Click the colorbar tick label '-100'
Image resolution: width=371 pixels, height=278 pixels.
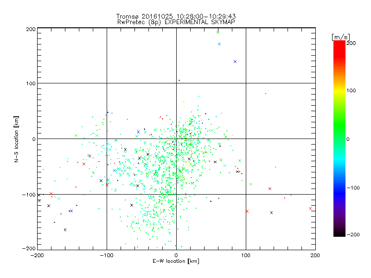coord(353,188)
